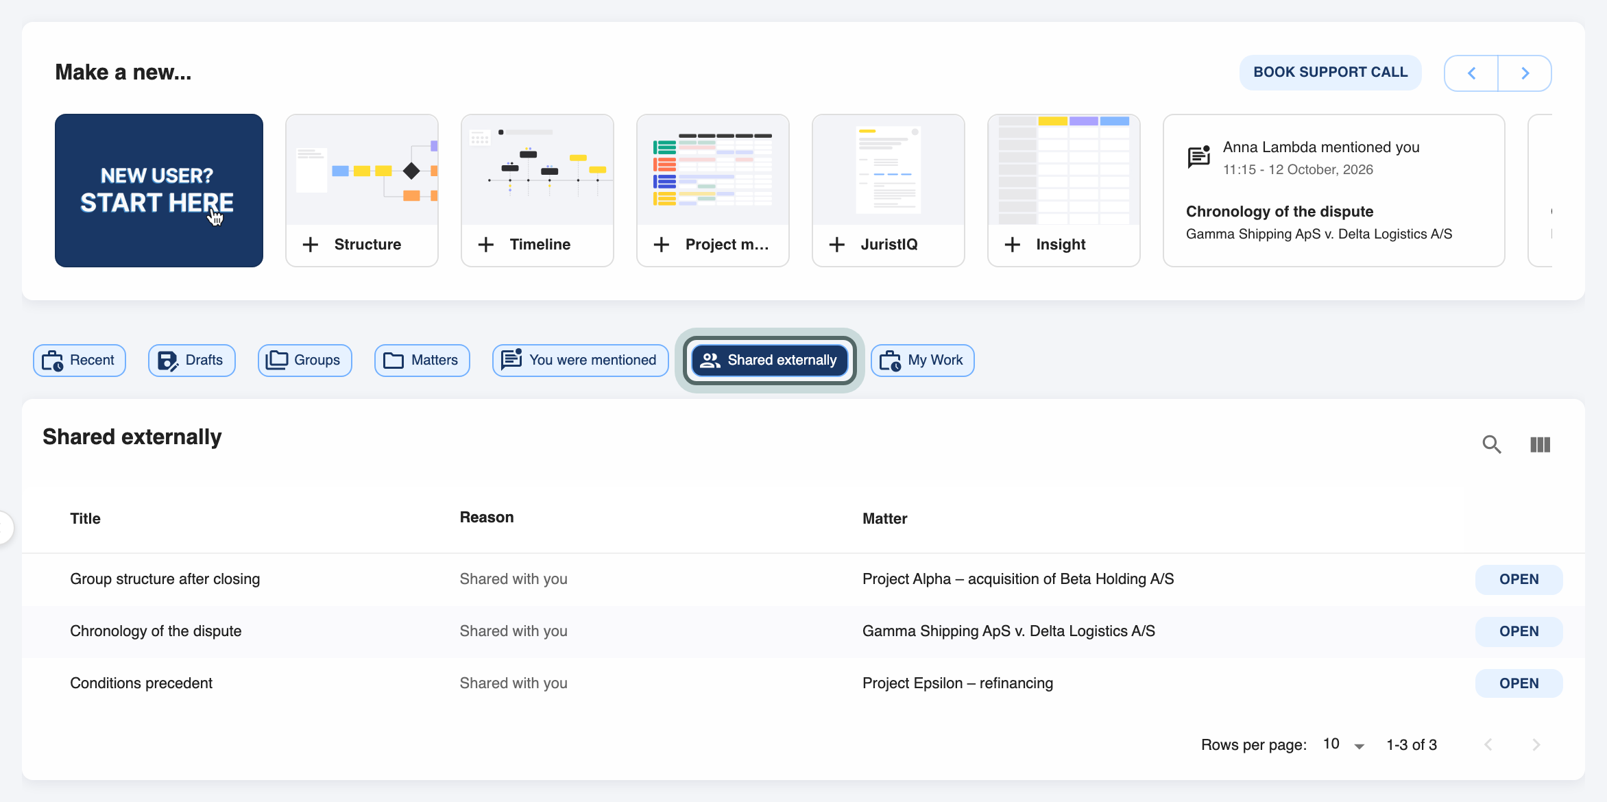This screenshot has width=1607, height=802.
Task: Click 'Project Alpha – acquisition of Beta Holding A/S'
Action: [x=1018, y=579]
